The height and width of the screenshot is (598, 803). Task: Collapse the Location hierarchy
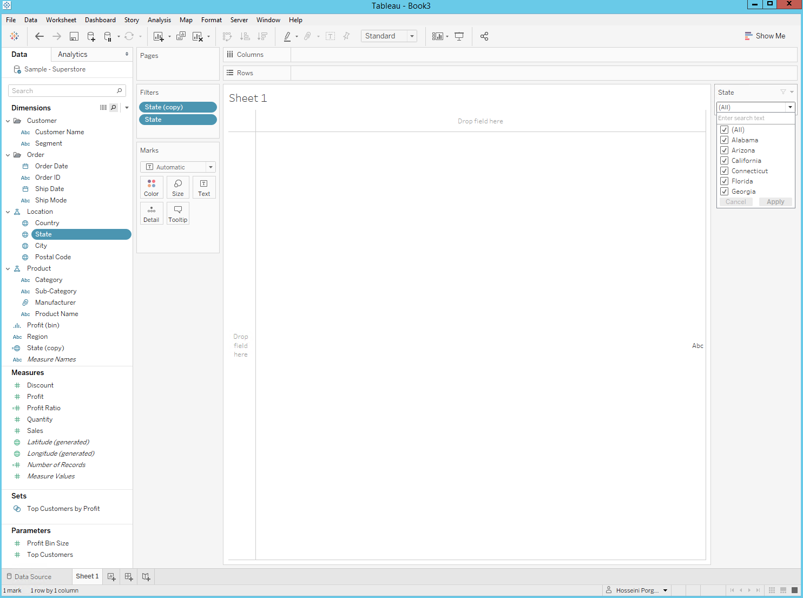coord(8,212)
